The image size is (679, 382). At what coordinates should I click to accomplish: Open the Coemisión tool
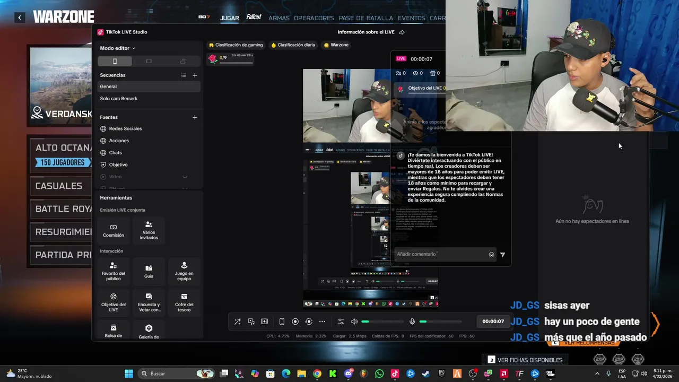(x=114, y=230)
